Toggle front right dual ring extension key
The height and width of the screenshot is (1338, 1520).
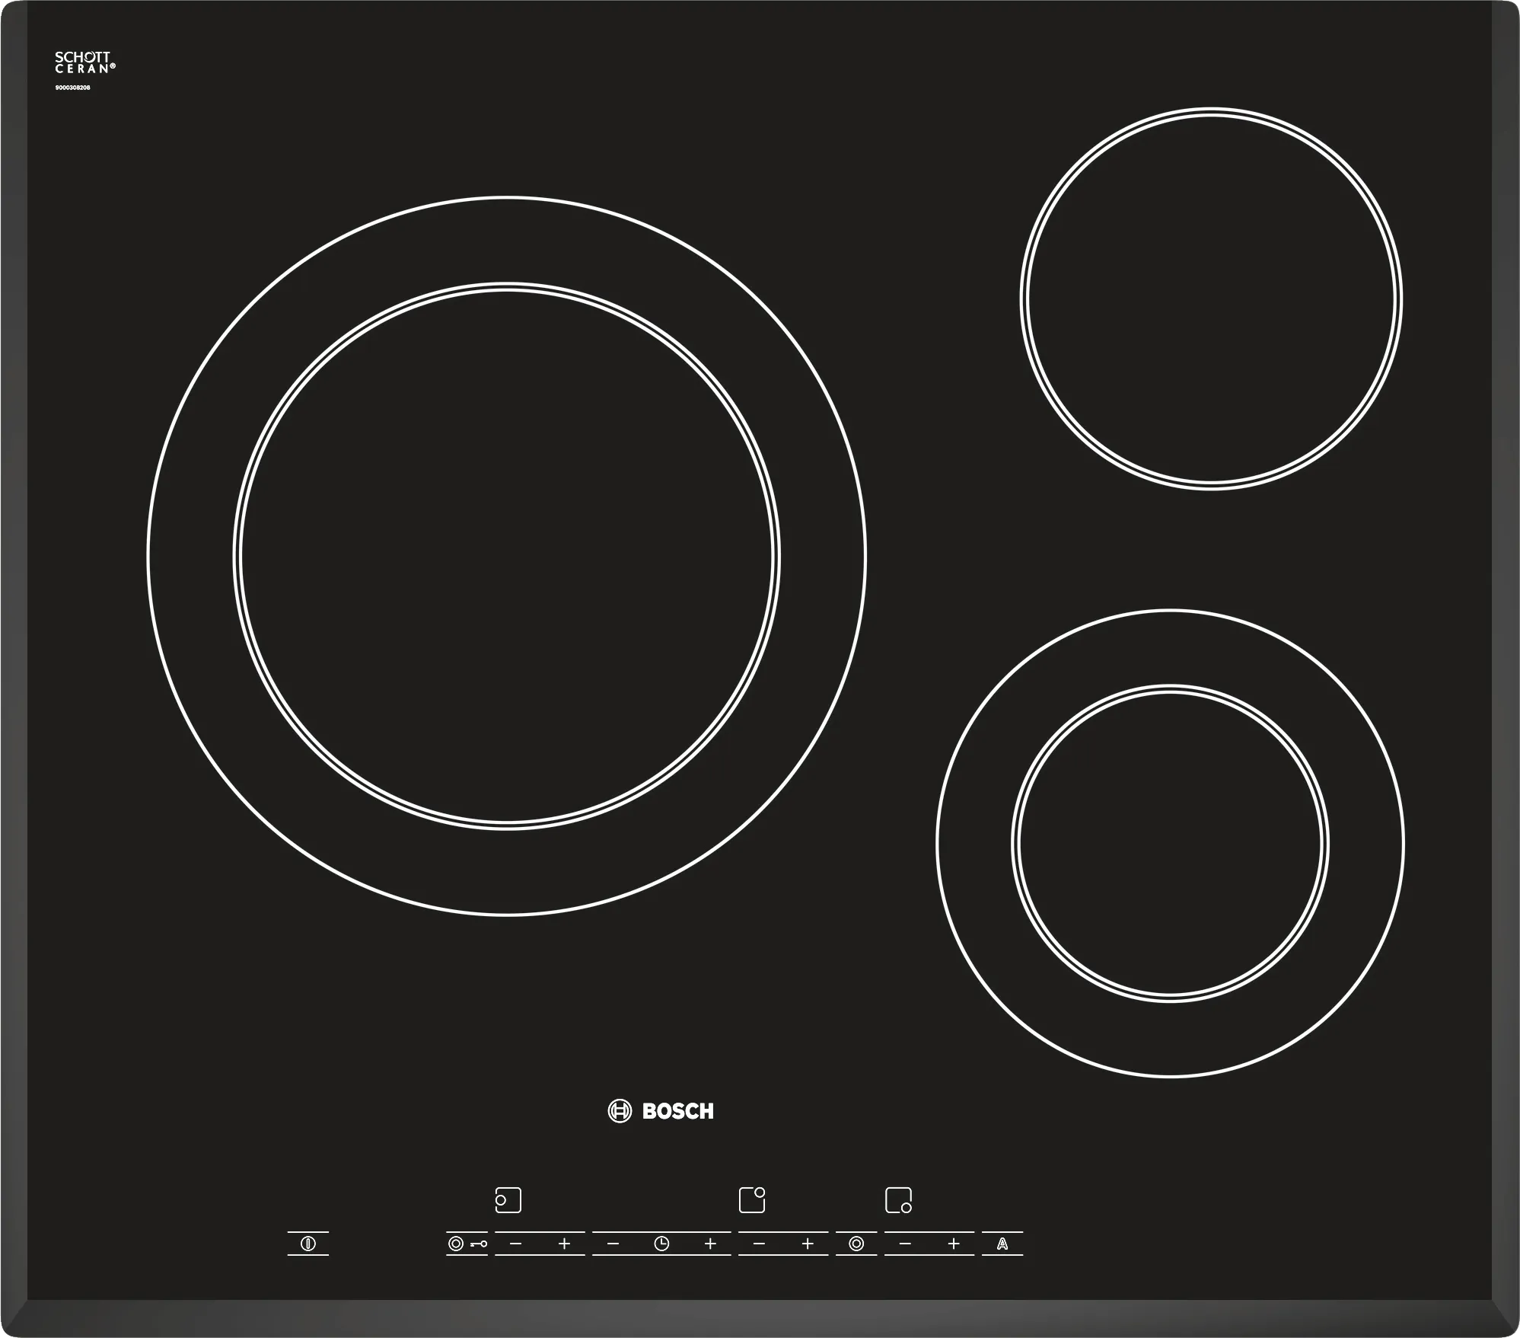point(856,1244)
